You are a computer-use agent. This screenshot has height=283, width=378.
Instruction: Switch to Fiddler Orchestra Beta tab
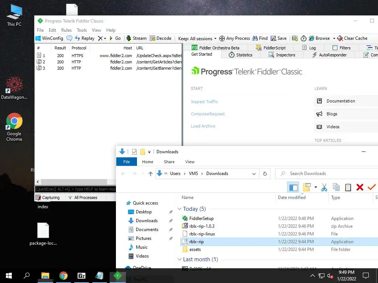tap(215, 48)
